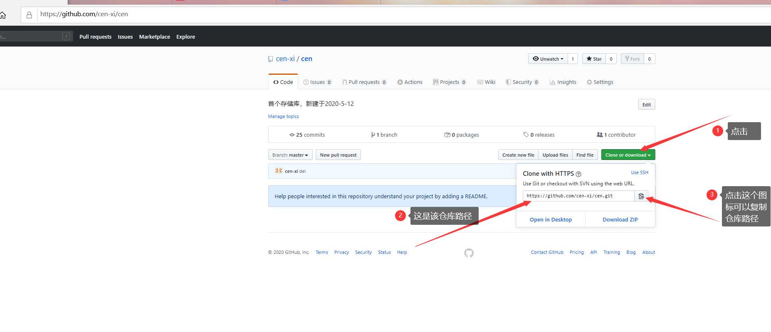Click the Find file button
This screenshot has width=771, height=332.
[585, 155]
